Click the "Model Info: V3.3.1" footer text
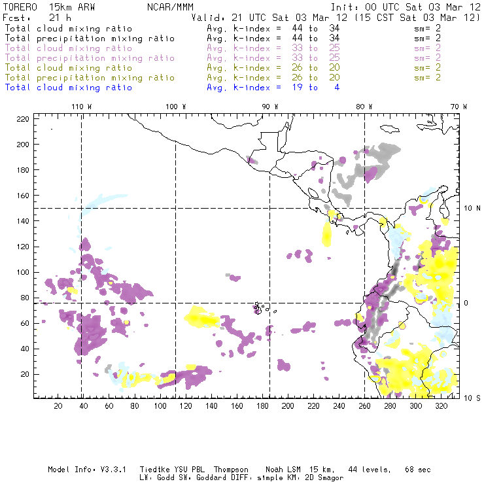Screen dimensions: 484x484 (x=87, y=470)
